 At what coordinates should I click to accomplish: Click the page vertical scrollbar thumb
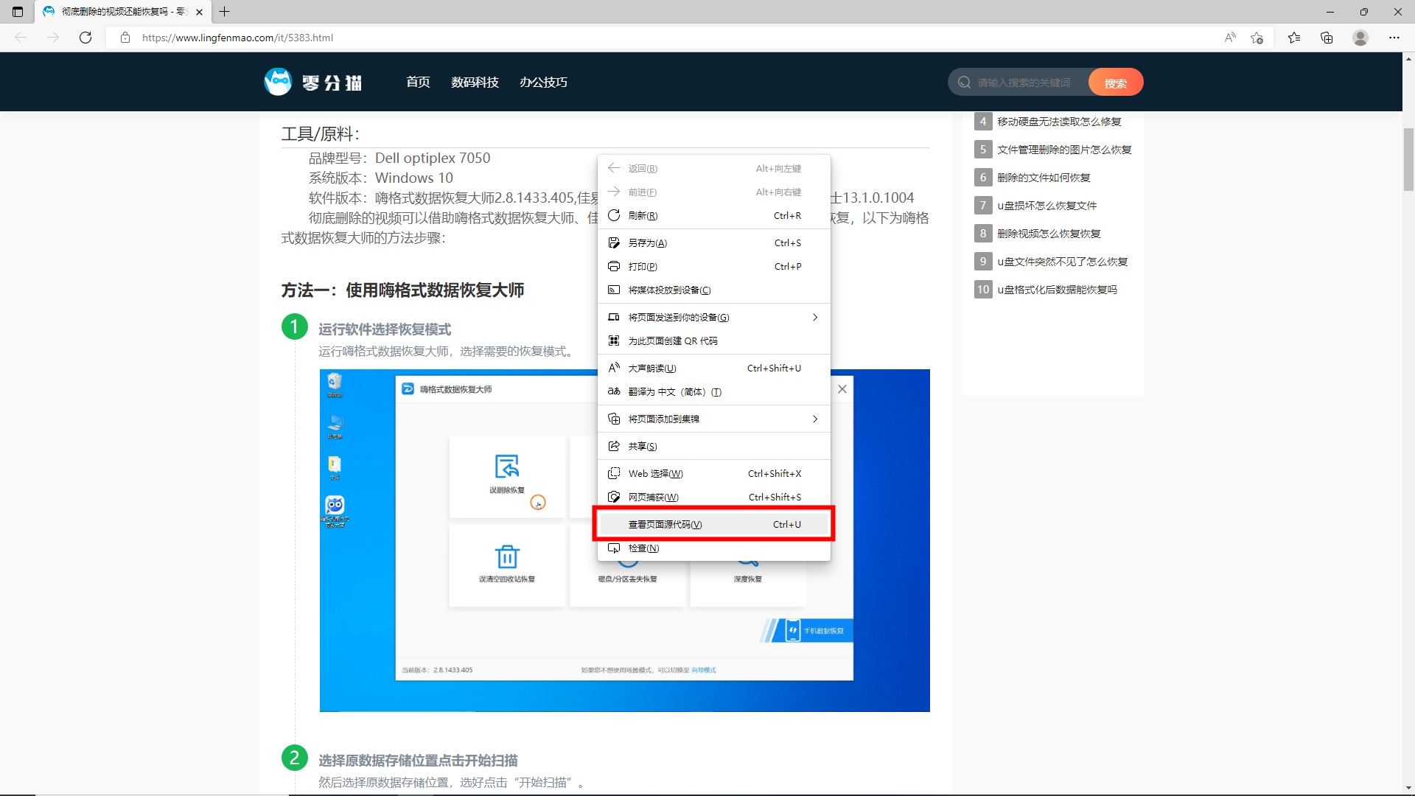click(1408, 159)
